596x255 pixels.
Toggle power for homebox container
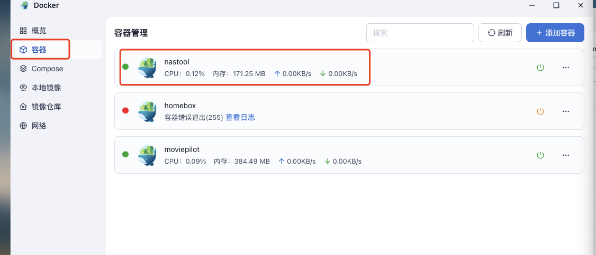click(x=540, y=111)
